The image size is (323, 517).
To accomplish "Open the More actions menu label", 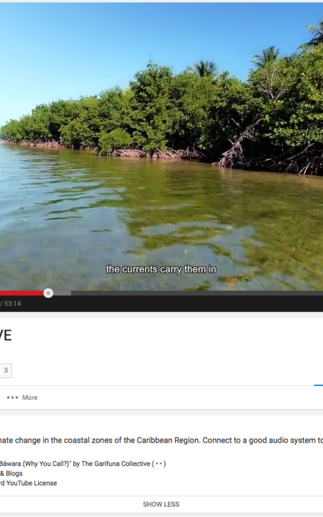I will coord(30,397).
